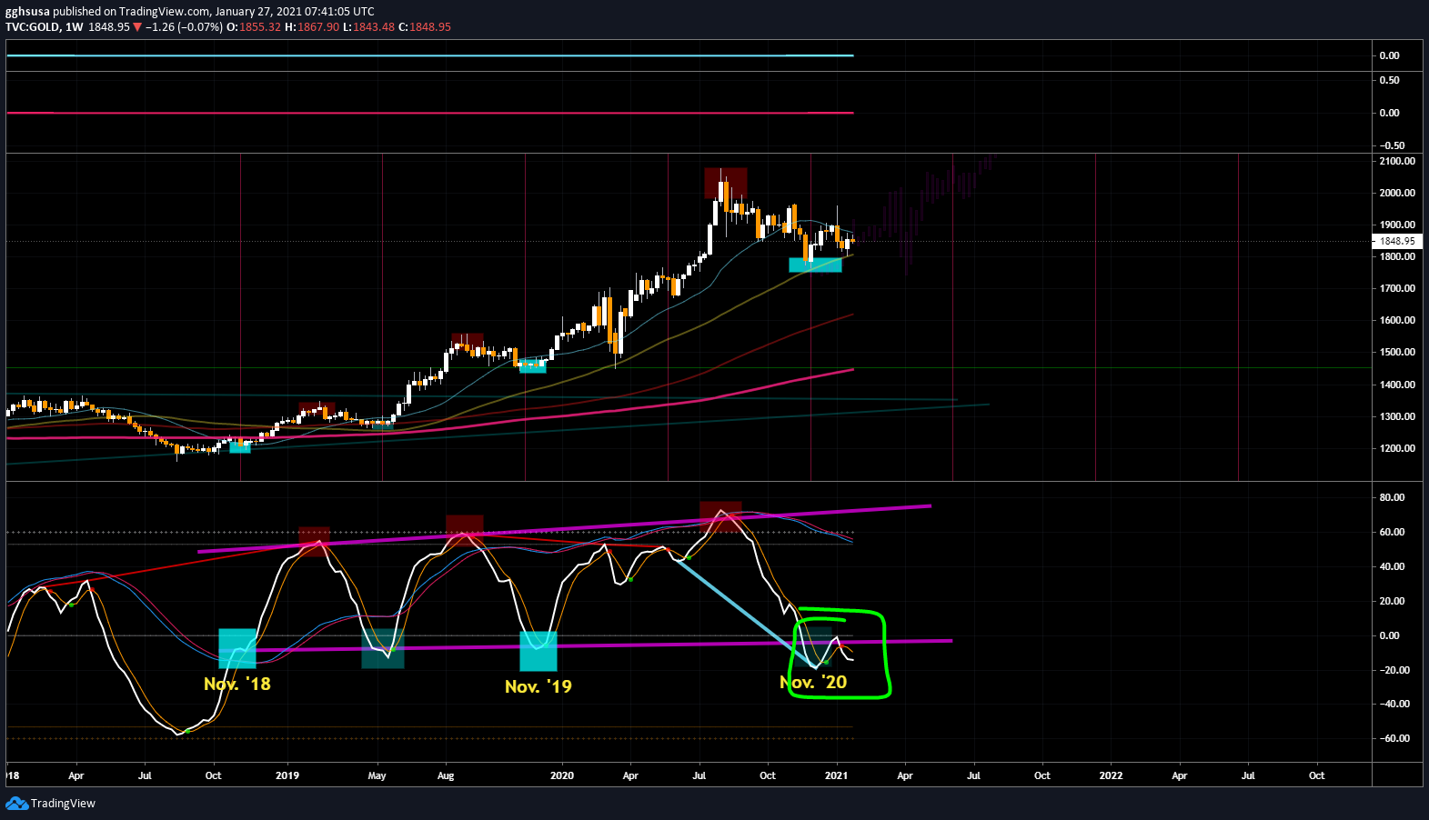Click the Nov. '18 annotation text
Viewport: 1429px width, 820px height.
pyautogui.click(x=237, y=684)
